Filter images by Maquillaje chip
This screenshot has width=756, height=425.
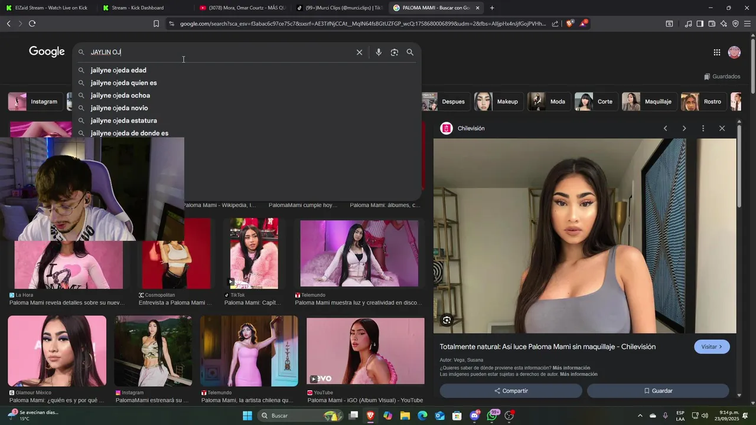[x=649, y=102]
